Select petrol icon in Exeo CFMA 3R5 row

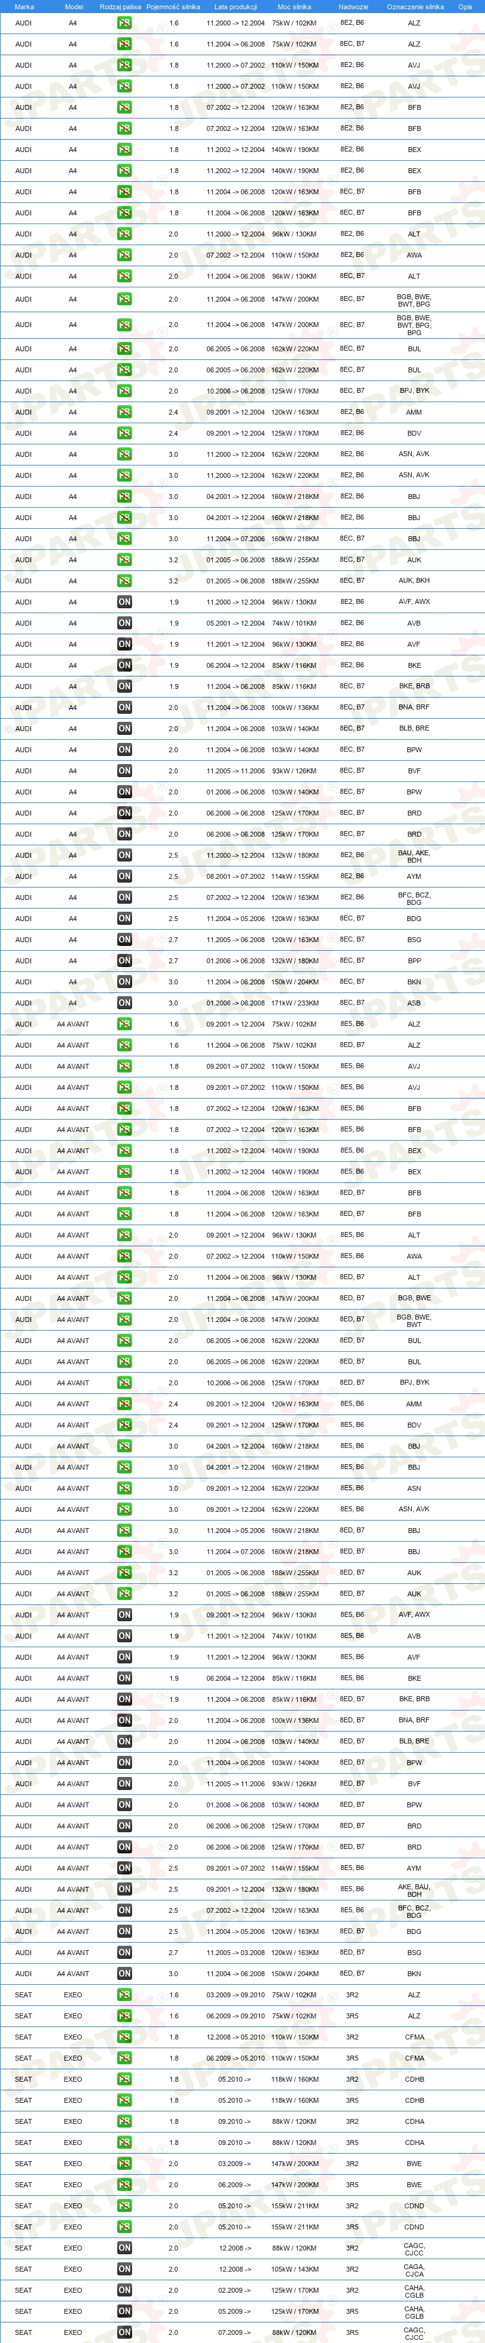pyautogui.click(x=125, y=2057)
